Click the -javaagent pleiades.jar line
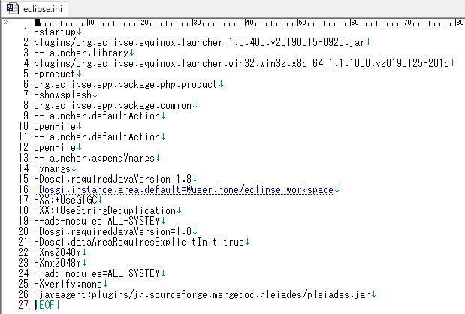 tap(202, 294)
